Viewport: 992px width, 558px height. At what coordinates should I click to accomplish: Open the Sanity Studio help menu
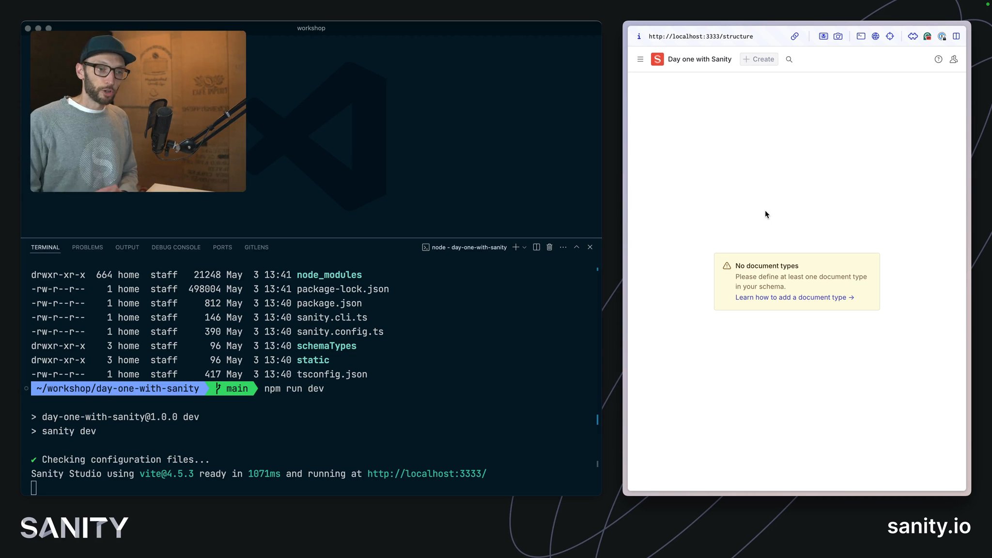click(938, 59)
